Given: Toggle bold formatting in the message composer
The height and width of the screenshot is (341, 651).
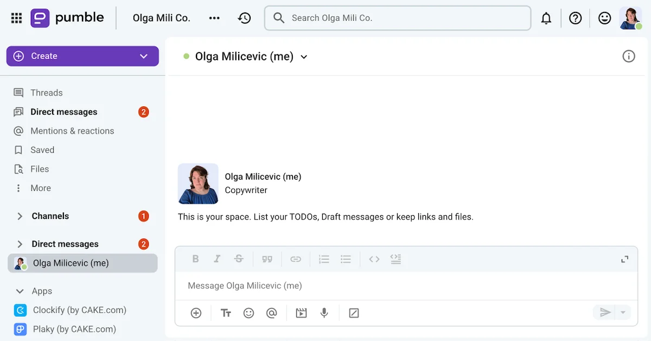Looking at the screenshot, I should tap(195, 259).
